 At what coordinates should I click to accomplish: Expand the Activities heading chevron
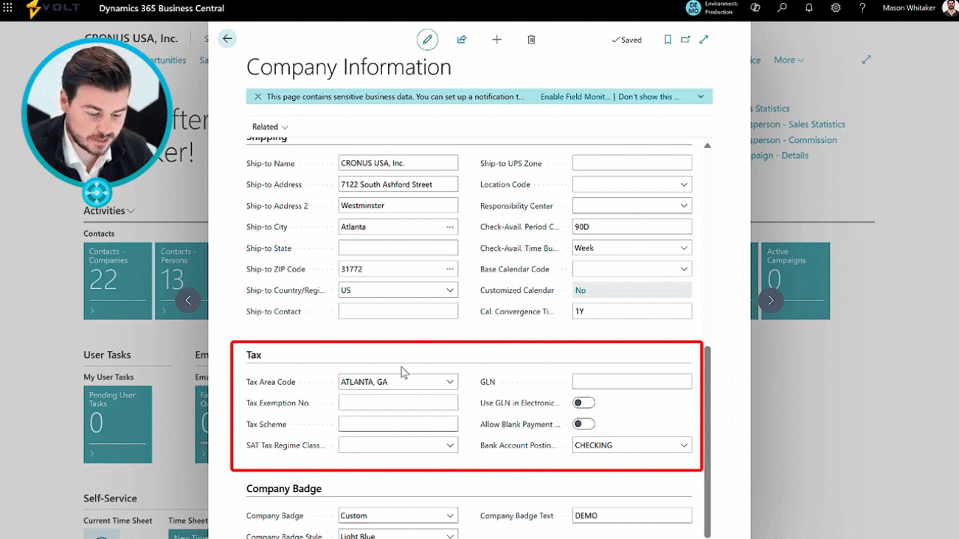pyautogui.click(x=131, y=211)
